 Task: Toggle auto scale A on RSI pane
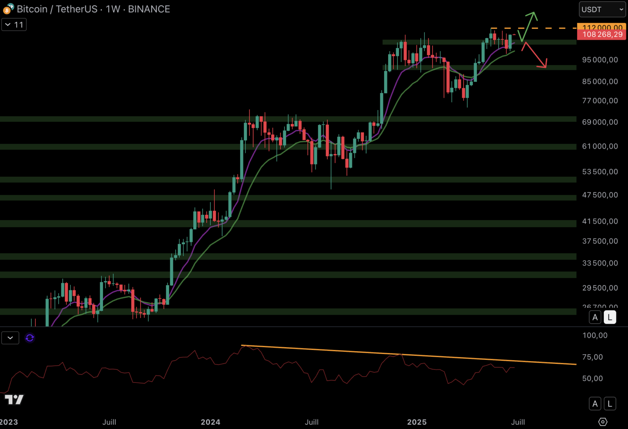[x=595, y=404]
